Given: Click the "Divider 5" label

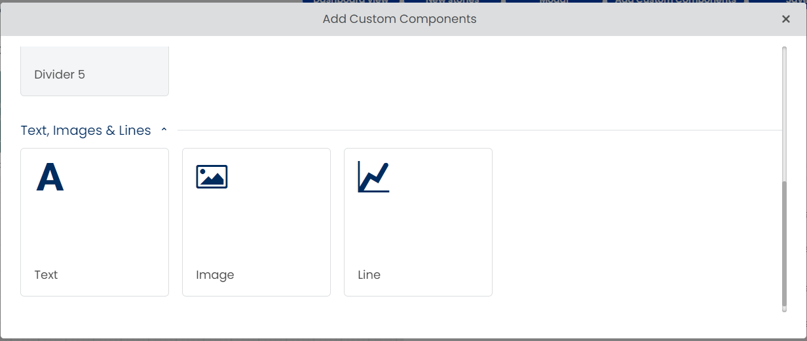Looking at the screenshot, I should point(60,75).
